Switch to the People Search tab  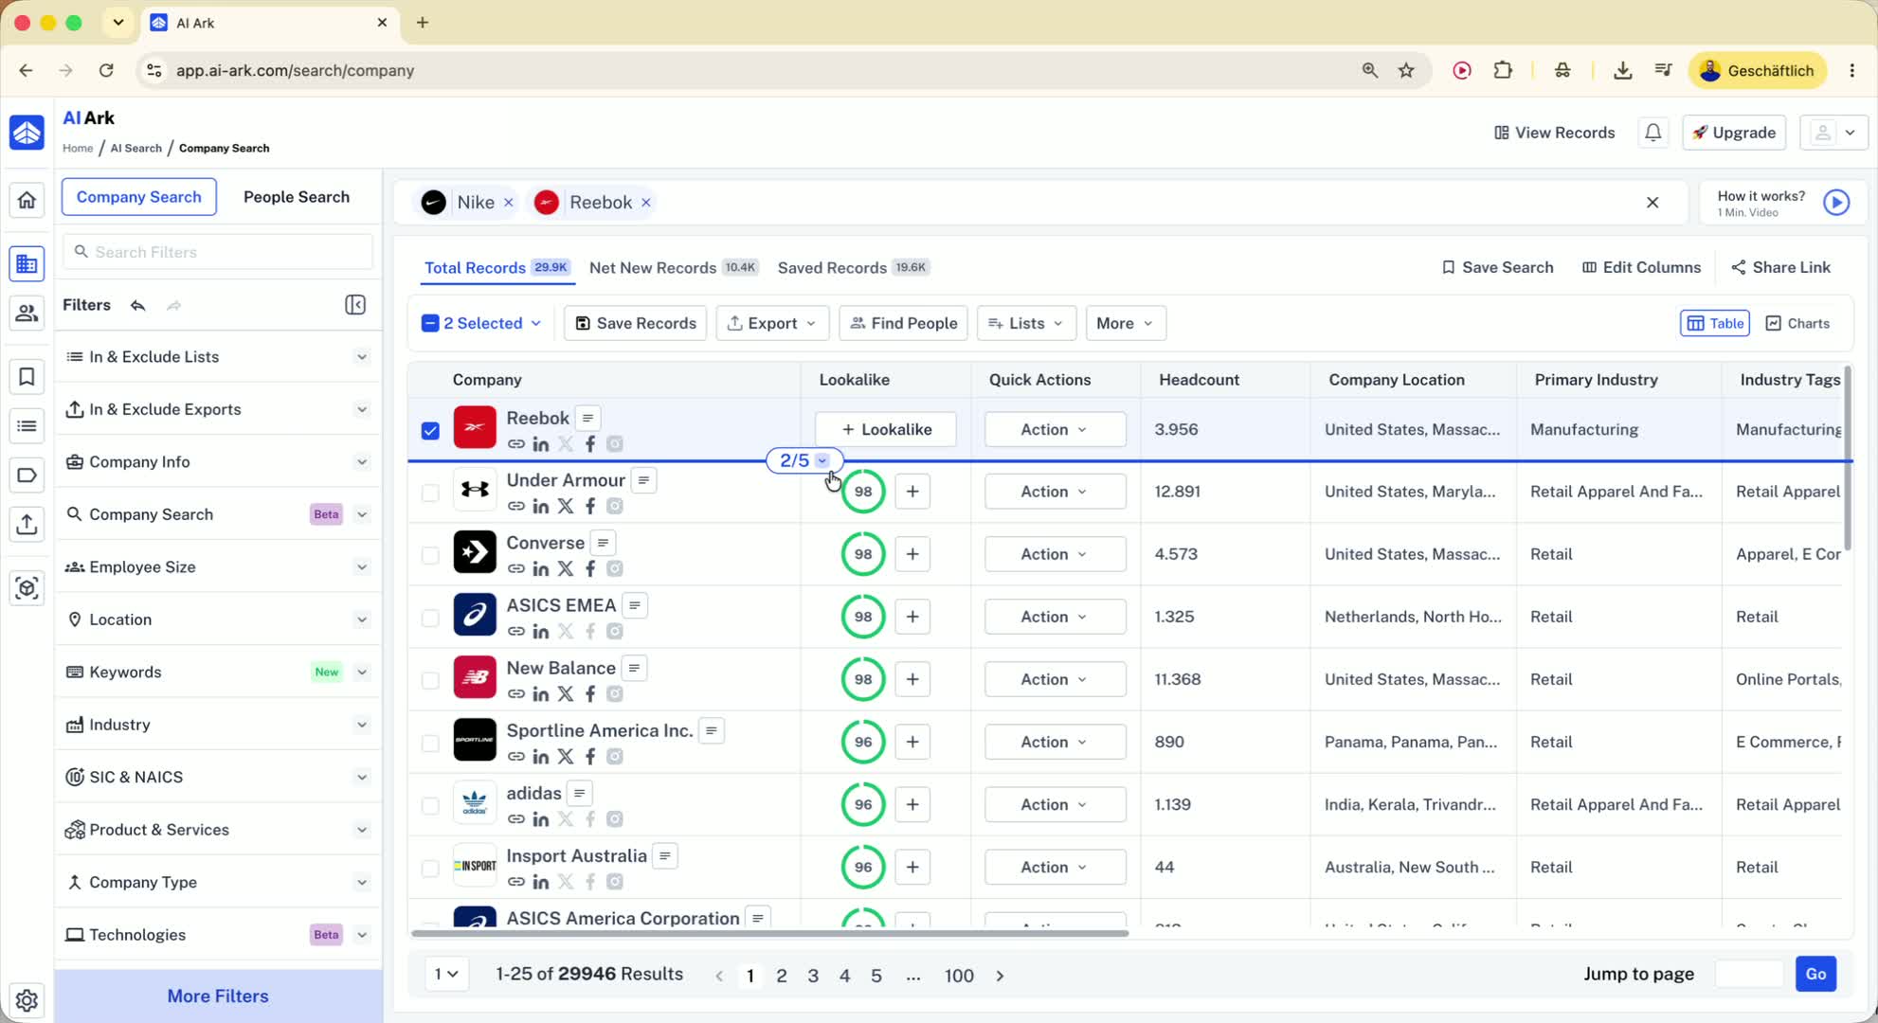click(x=297, y=197)
